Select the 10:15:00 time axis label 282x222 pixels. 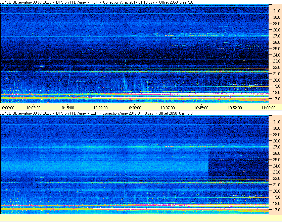click(x=67, y=108)
